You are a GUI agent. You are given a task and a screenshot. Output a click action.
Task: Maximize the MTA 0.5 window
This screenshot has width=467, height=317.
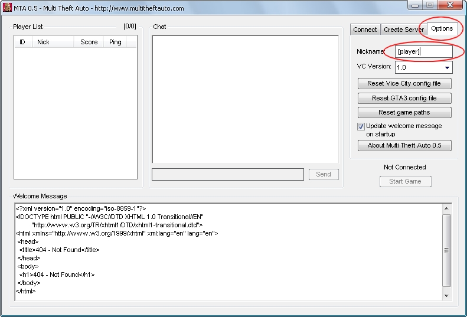coord(429,5)
